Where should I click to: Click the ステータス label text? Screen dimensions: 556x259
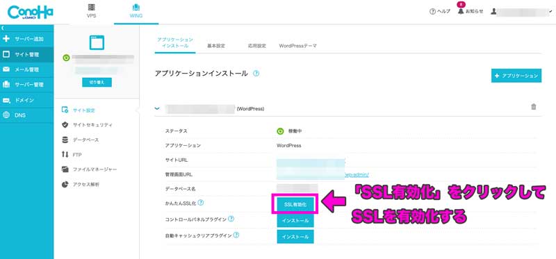(177, 131)
